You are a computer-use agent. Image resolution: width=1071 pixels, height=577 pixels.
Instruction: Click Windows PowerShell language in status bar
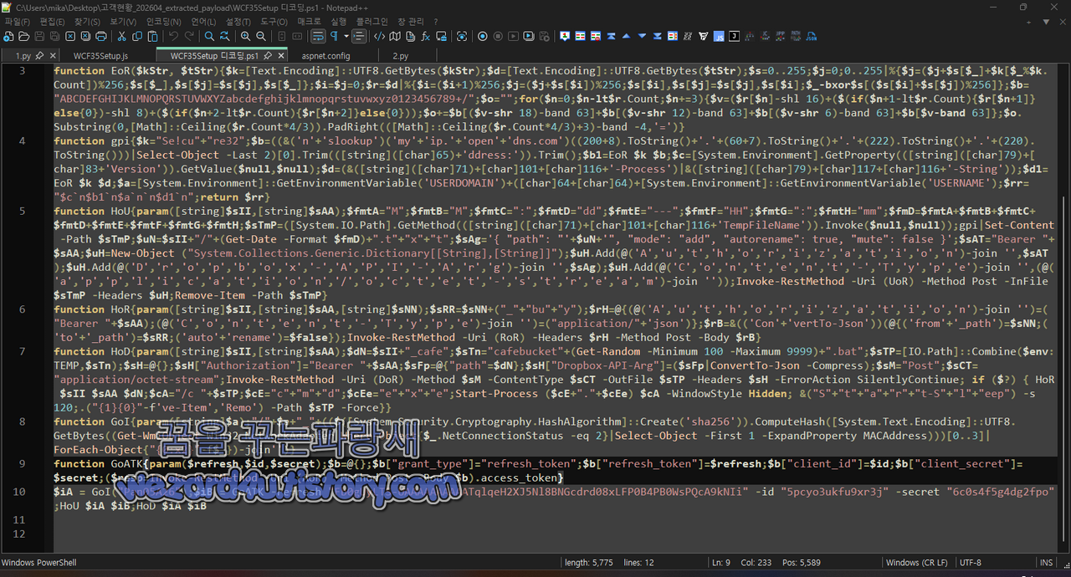click(x=40, y=563)
